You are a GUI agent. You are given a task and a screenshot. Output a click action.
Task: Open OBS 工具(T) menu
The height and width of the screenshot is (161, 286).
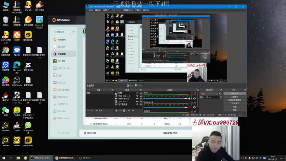(x=138, y=10)
